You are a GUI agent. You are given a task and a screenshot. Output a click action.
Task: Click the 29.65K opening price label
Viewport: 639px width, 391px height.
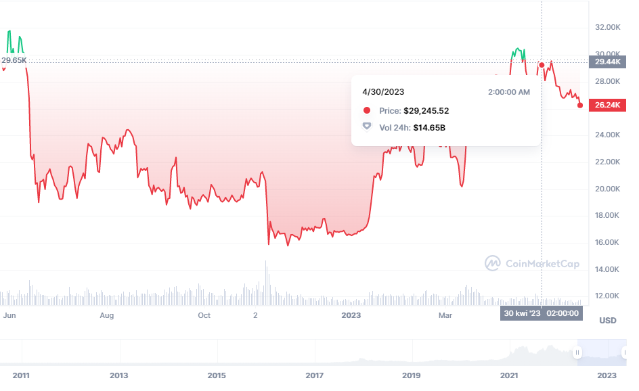14,60
